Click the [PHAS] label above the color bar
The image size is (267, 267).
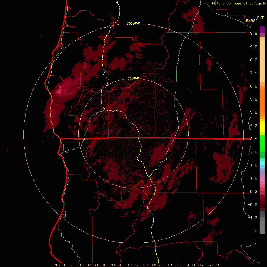[251, 20]
